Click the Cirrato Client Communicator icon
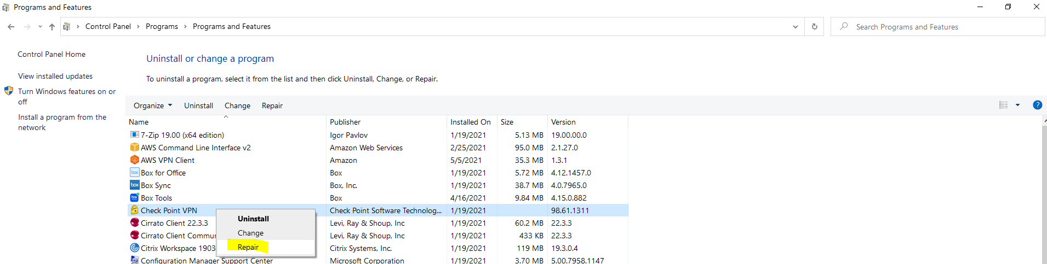This screenshot has height=264, width=1047. click(134, 235)
